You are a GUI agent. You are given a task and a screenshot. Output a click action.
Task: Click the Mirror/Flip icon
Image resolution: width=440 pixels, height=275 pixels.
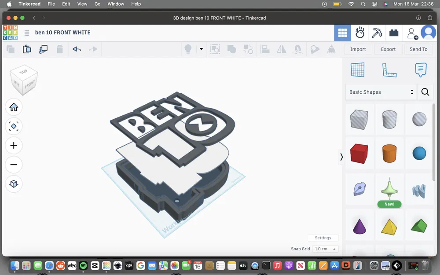pos(281,49)
